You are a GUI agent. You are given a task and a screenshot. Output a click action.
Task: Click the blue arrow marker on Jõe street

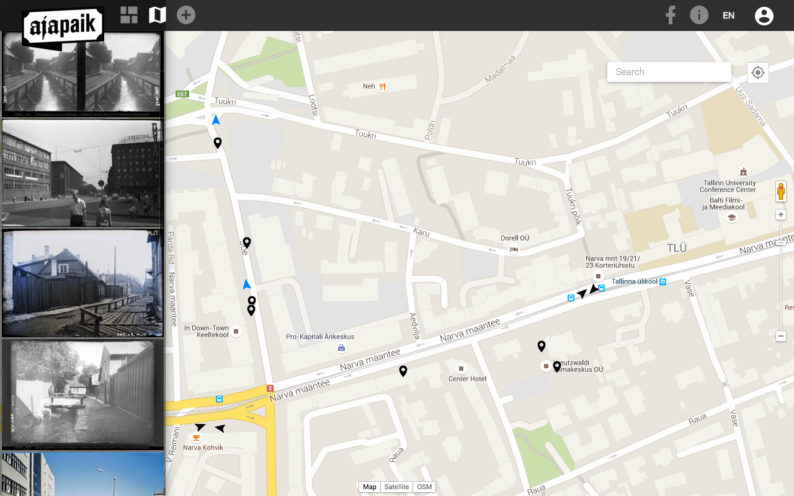click(x=247, y=285)
